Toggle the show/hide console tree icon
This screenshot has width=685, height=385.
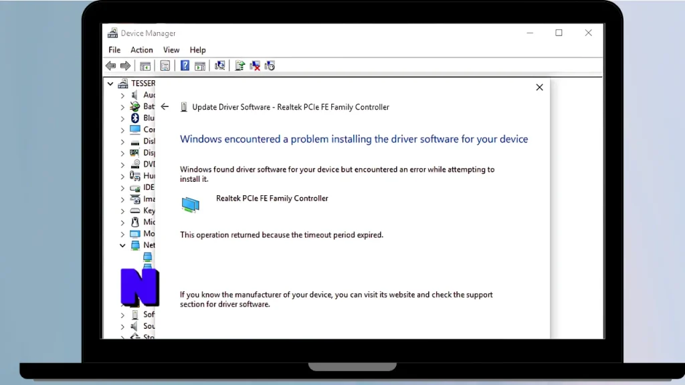pyautogui.click(x=145, y=66)
